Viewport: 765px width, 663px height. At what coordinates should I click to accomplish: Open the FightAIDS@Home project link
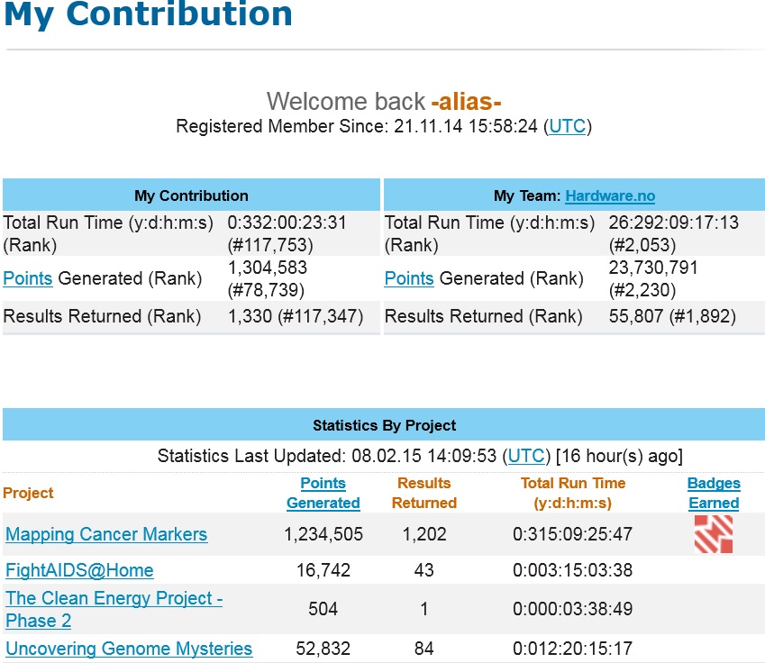tap(79, 570)
